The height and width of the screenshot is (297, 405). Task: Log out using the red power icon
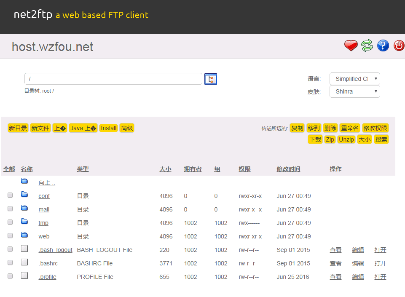pyautogui.click(x=399, y=46)
